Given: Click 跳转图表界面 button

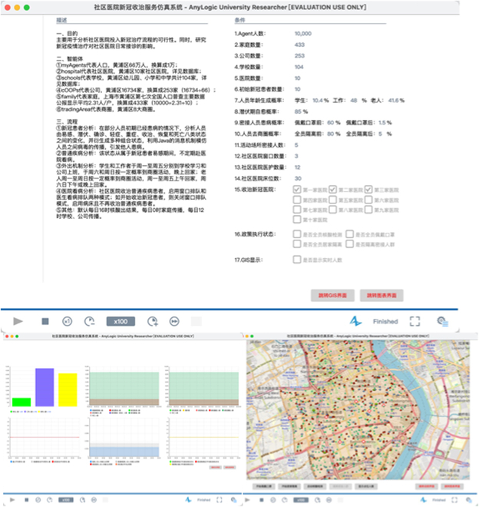Looking at the screenshot, I should point(382,295).
